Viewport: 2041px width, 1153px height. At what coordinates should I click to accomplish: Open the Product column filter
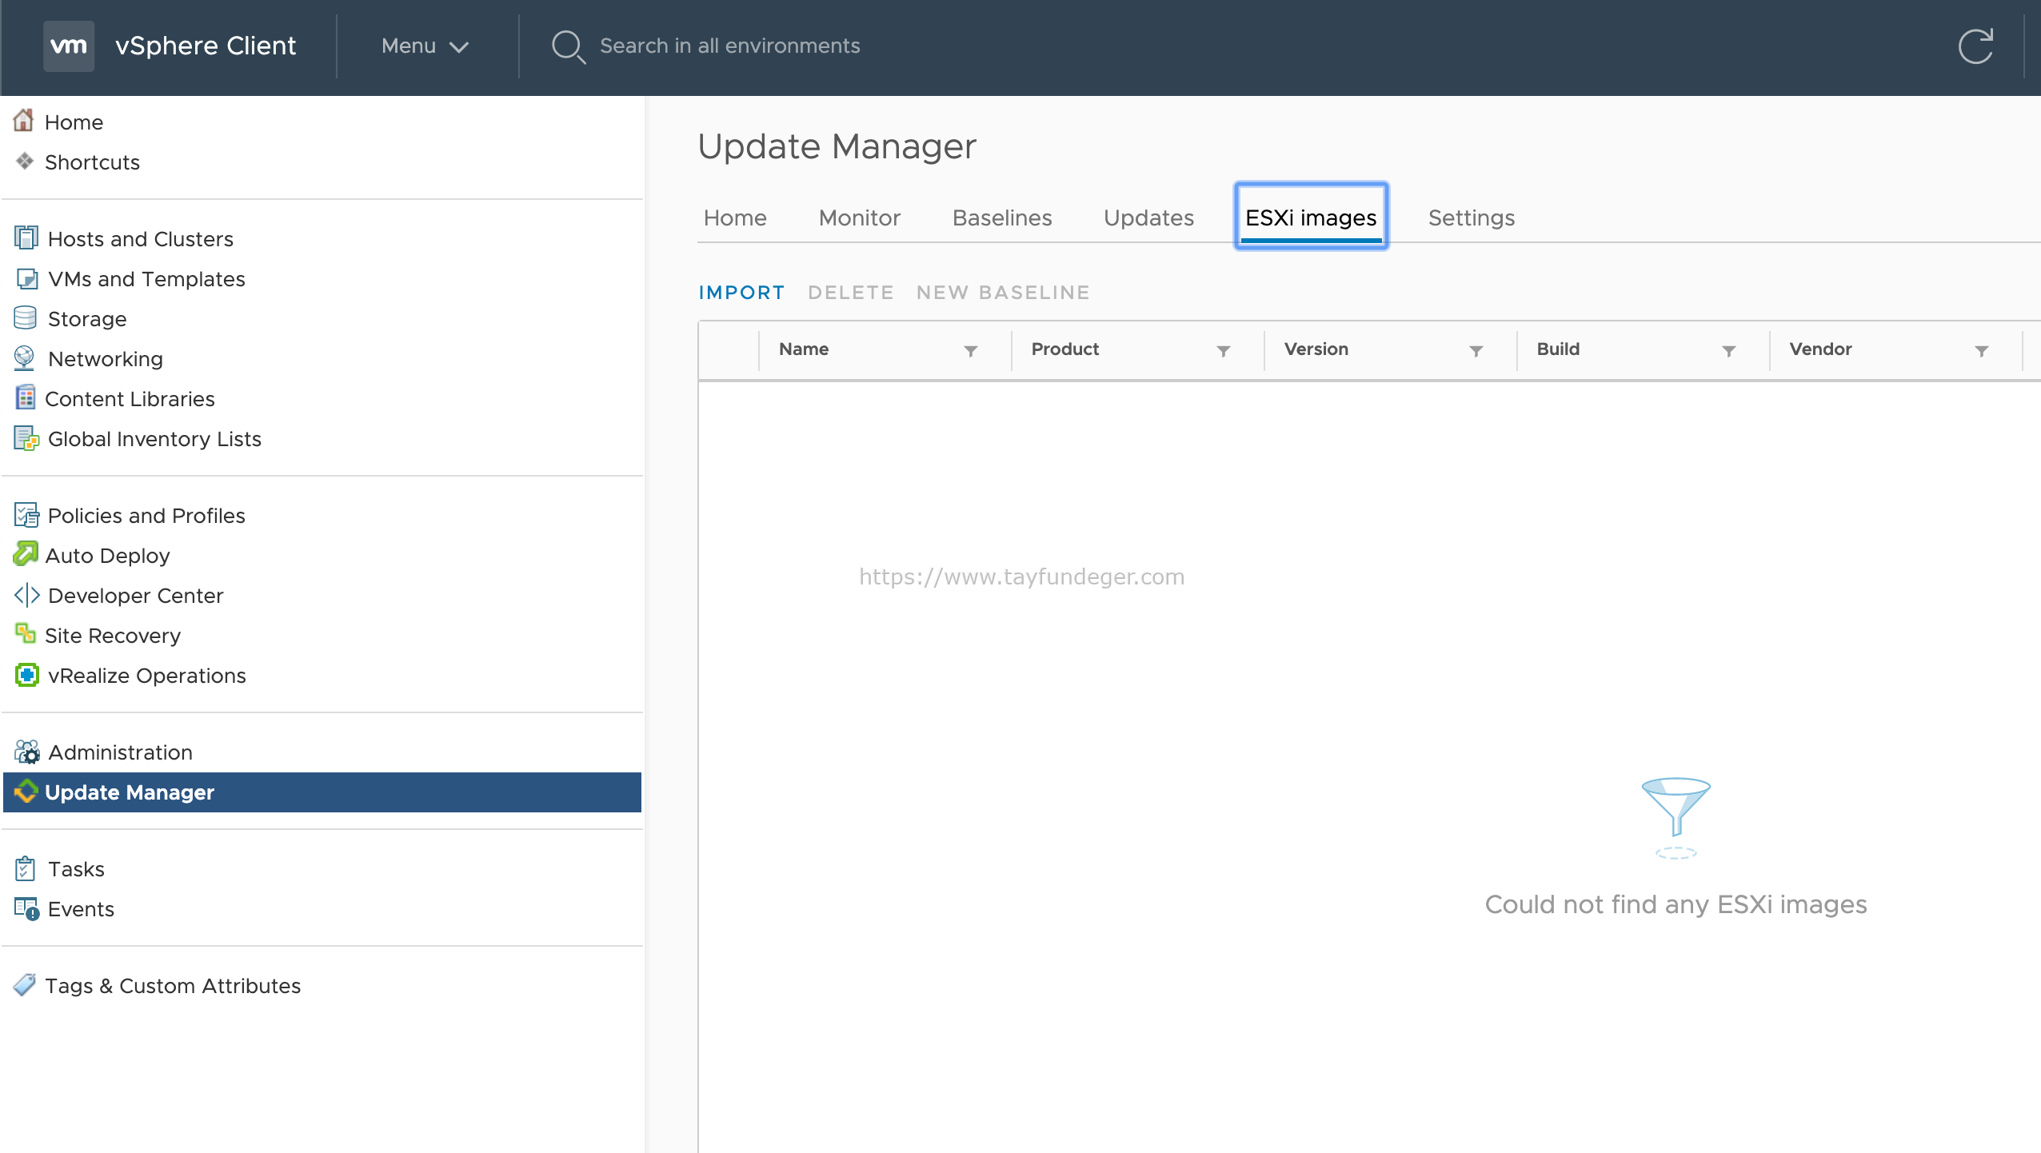1223,351
